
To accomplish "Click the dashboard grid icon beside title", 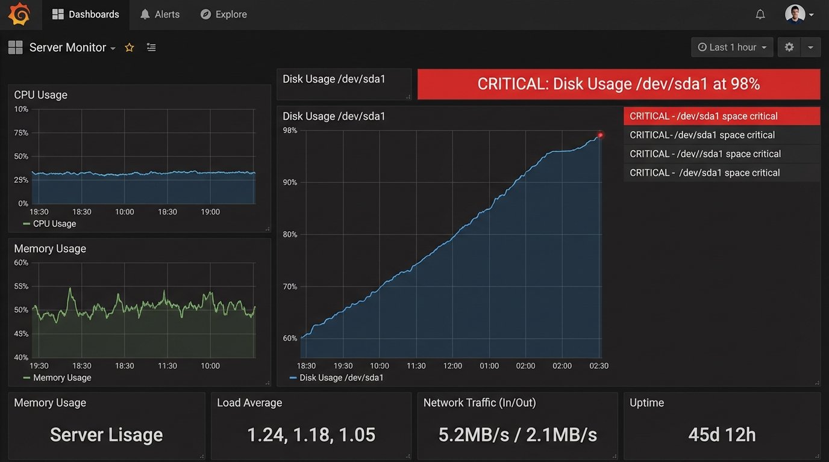I will [16, 48].
